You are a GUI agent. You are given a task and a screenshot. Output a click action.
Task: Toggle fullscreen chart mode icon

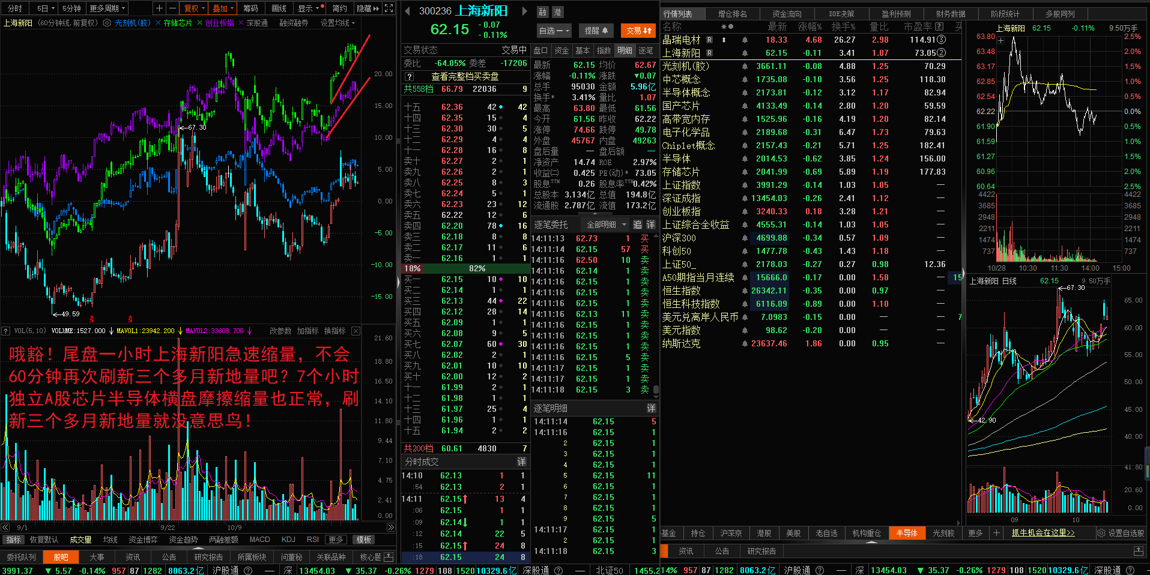(x=389, y=8)
